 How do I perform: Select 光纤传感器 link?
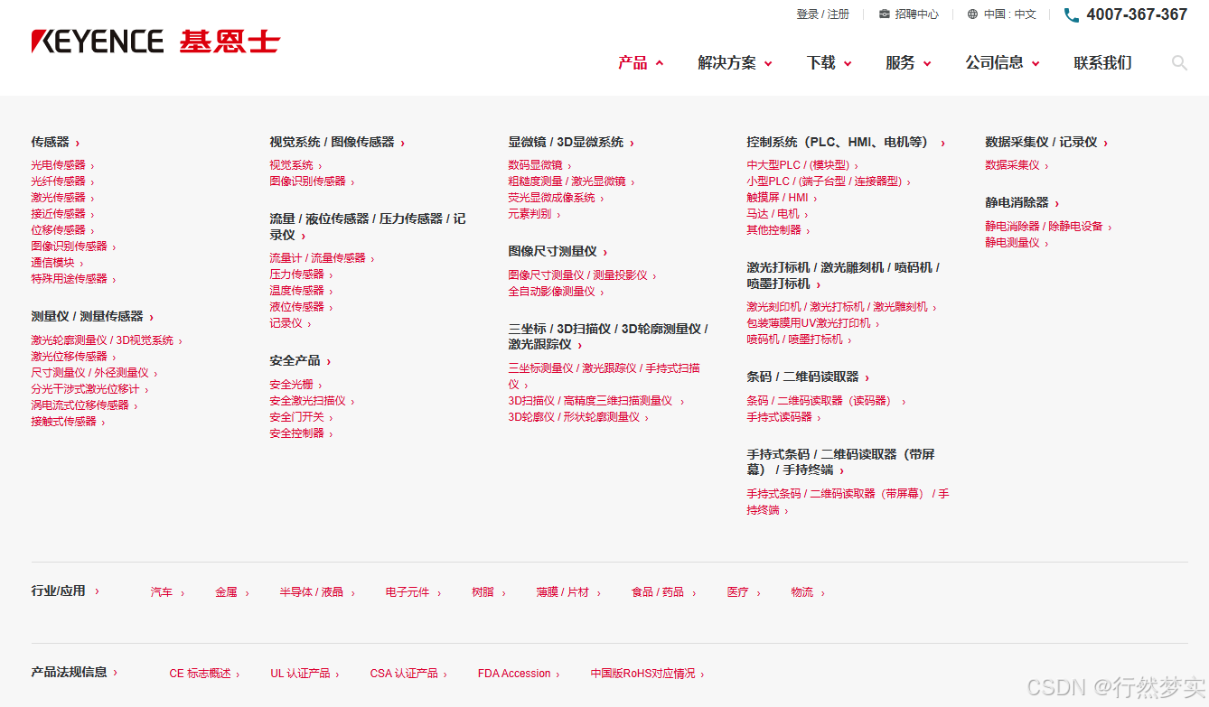pyautogui.click(x=62, y=181)
